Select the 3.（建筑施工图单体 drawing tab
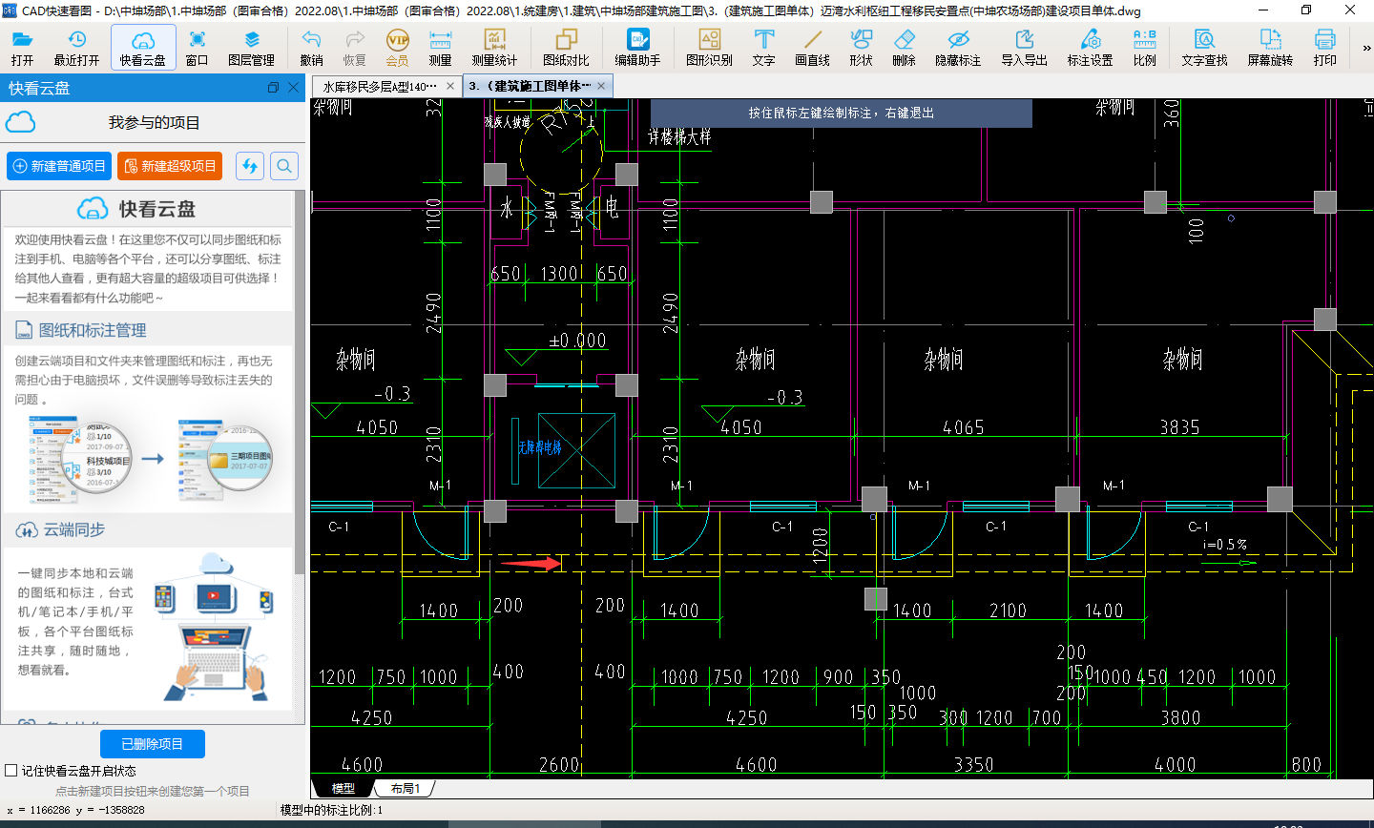This screenshot has height=828, width=1374. pyautogui.click(x=530, y=86)
